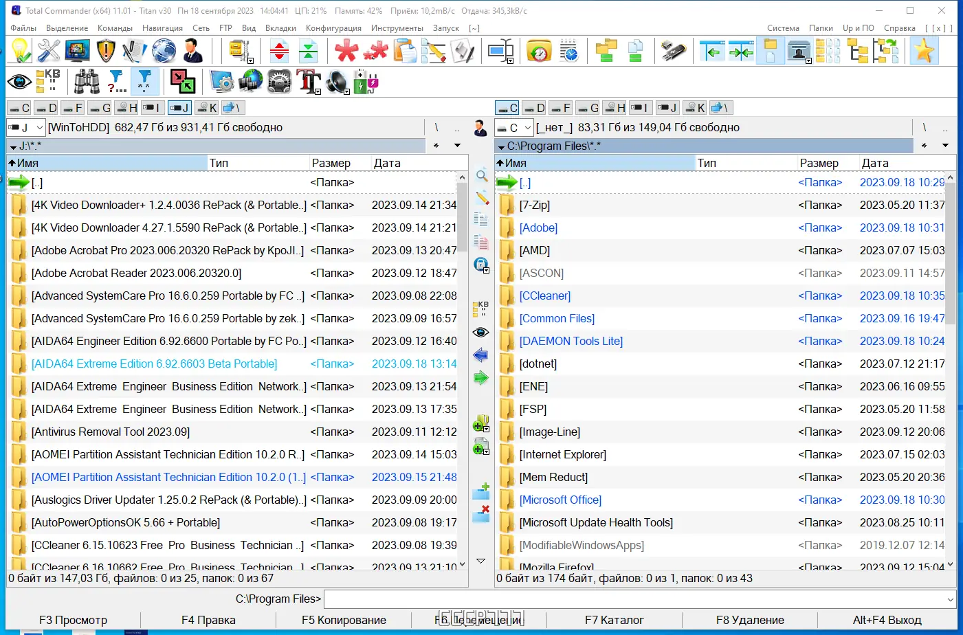Switch left panel to drive K
This screenshot has height=635, width=963.
(x=207, y=108)
